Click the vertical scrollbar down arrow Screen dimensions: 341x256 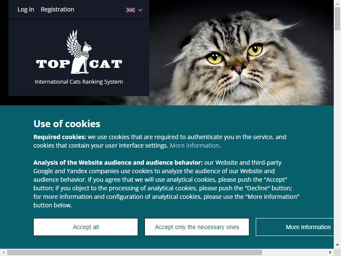[337, 245]
